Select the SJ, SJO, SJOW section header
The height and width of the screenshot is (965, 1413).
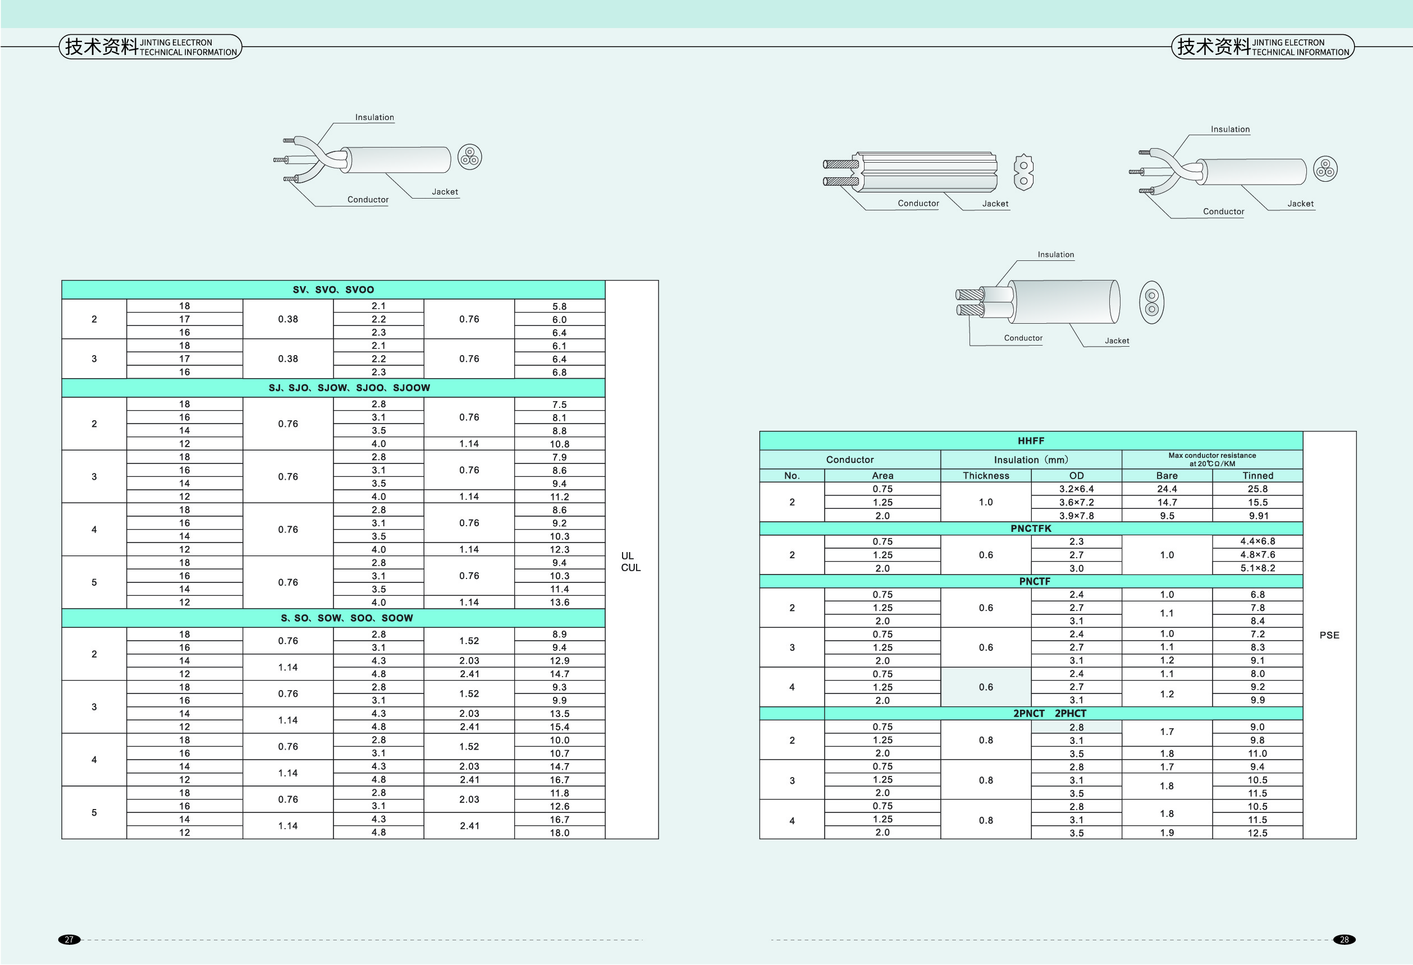[349, 388]
